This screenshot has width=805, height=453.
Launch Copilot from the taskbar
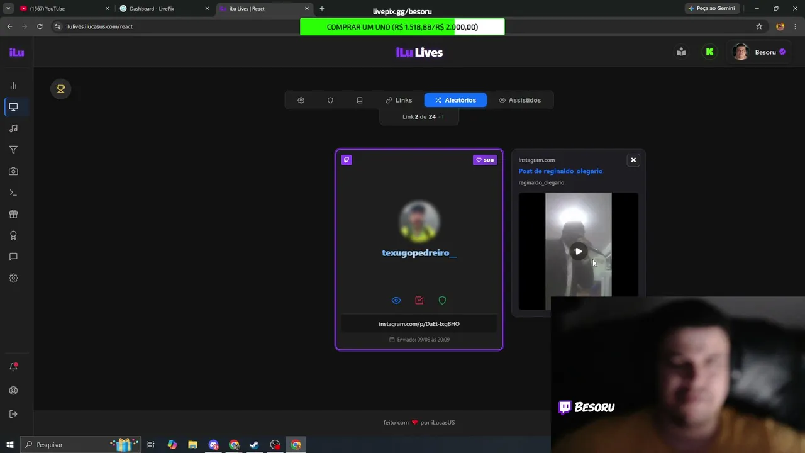172,445
